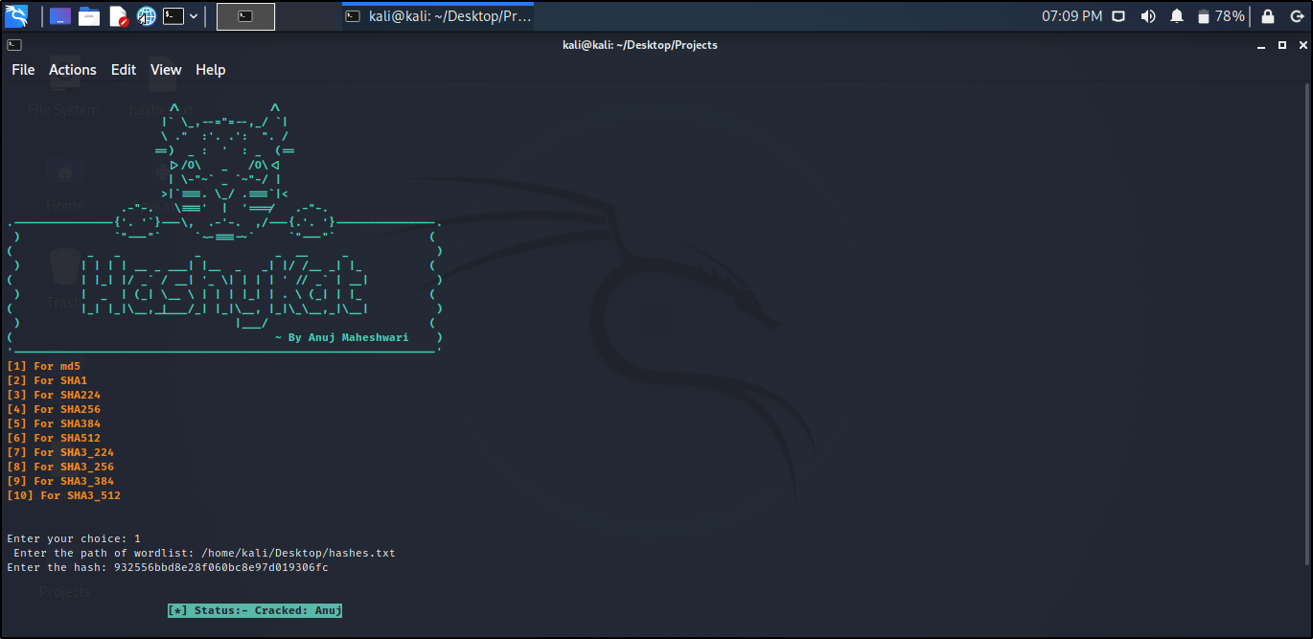Open the Edit menu
Viewport: 1313px width, 639px height.
[x=124, y=70]
